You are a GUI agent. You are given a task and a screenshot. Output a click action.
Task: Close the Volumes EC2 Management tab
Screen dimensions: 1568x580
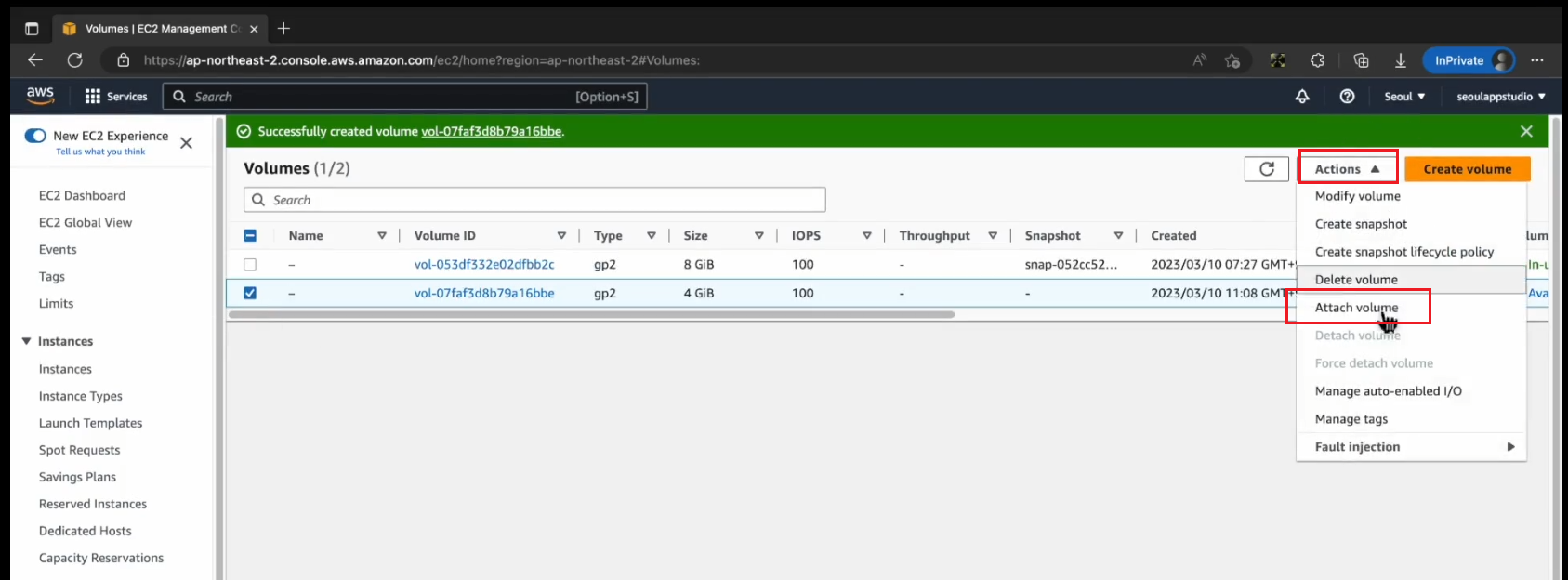pyautogui.click(x=254, y=29)
